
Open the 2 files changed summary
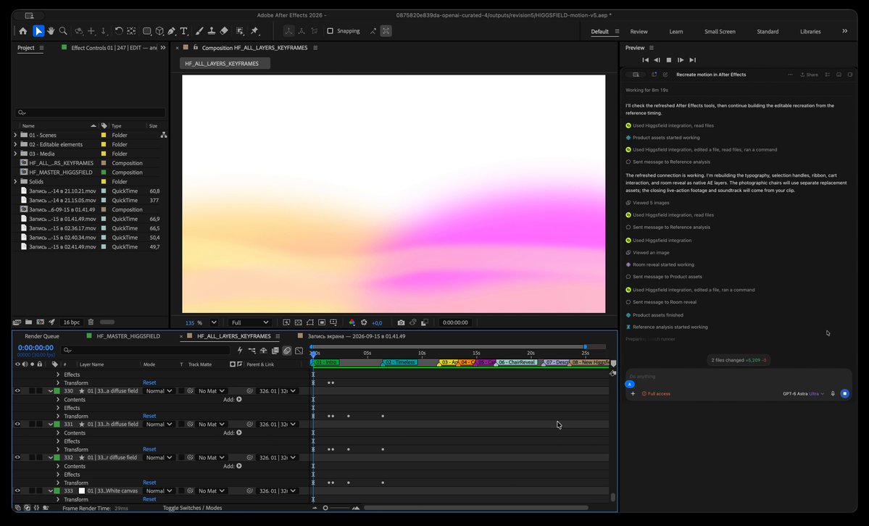739,360
